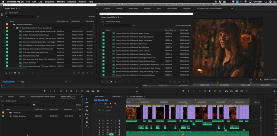The image size is (277, 136).
Task: Click Find magnifier in Sound Effects panel
Action: (x=175, y=82)
